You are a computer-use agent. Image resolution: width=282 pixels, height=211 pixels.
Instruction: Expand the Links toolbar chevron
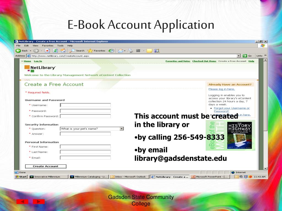tap(265, 55)
